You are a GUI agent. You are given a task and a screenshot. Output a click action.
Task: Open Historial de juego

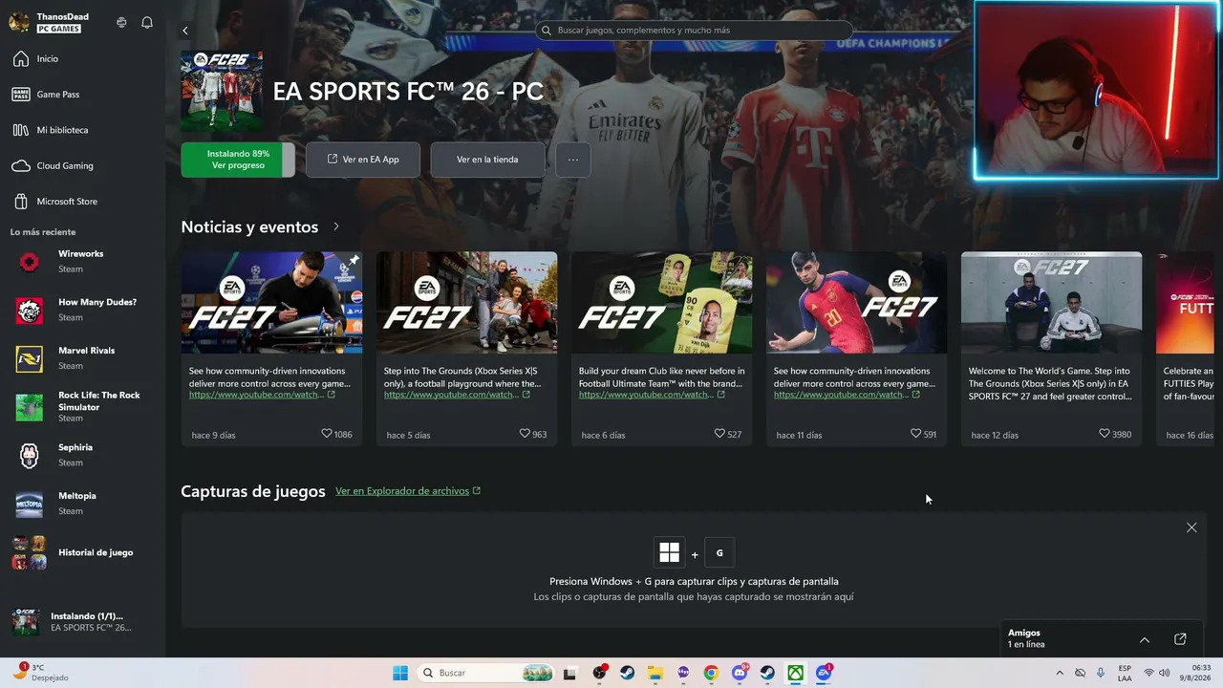click(82, 552)
